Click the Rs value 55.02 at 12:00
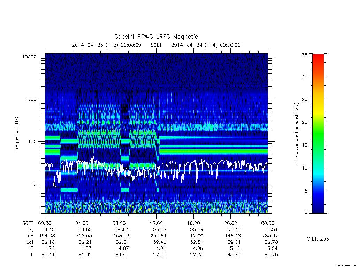The image size is (357, 267). [159, 229]
